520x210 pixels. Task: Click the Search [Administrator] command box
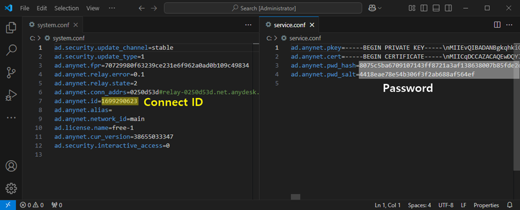point(263,8)
